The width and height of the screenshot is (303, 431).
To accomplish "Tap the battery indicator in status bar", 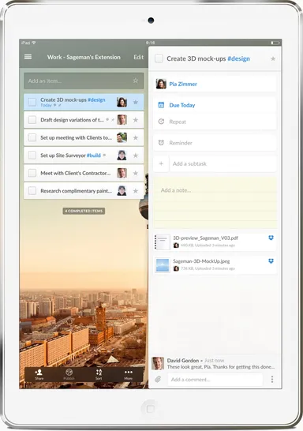I will tap(275, 43).
